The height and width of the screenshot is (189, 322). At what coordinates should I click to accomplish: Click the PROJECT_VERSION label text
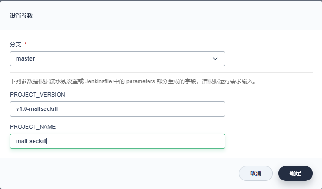[37, 95]
